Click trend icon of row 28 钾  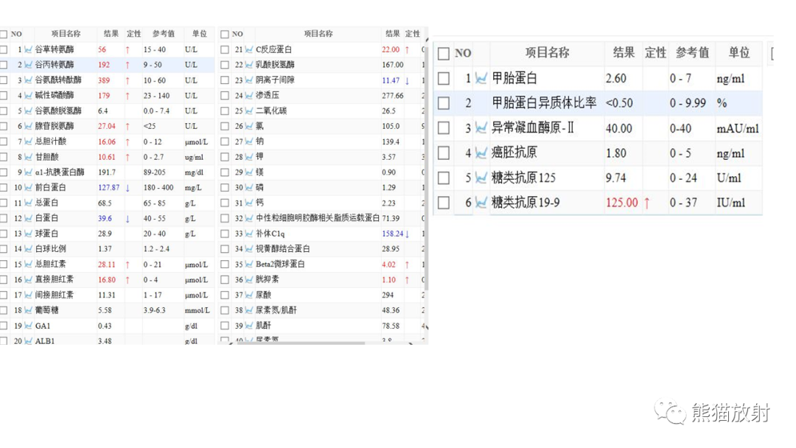(249, 157)
